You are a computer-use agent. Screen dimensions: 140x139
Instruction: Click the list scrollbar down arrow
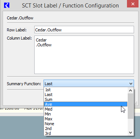coord(130,133)
